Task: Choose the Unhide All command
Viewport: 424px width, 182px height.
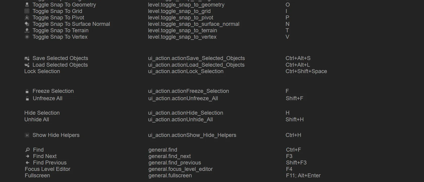Action: (x=37, y=120)
